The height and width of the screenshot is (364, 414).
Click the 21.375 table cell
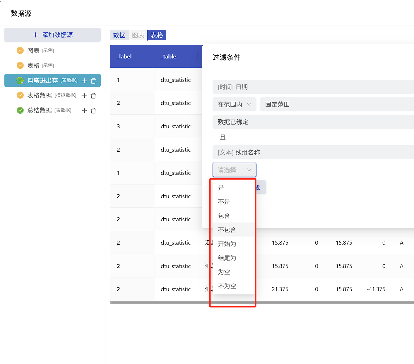pos(280,289)
